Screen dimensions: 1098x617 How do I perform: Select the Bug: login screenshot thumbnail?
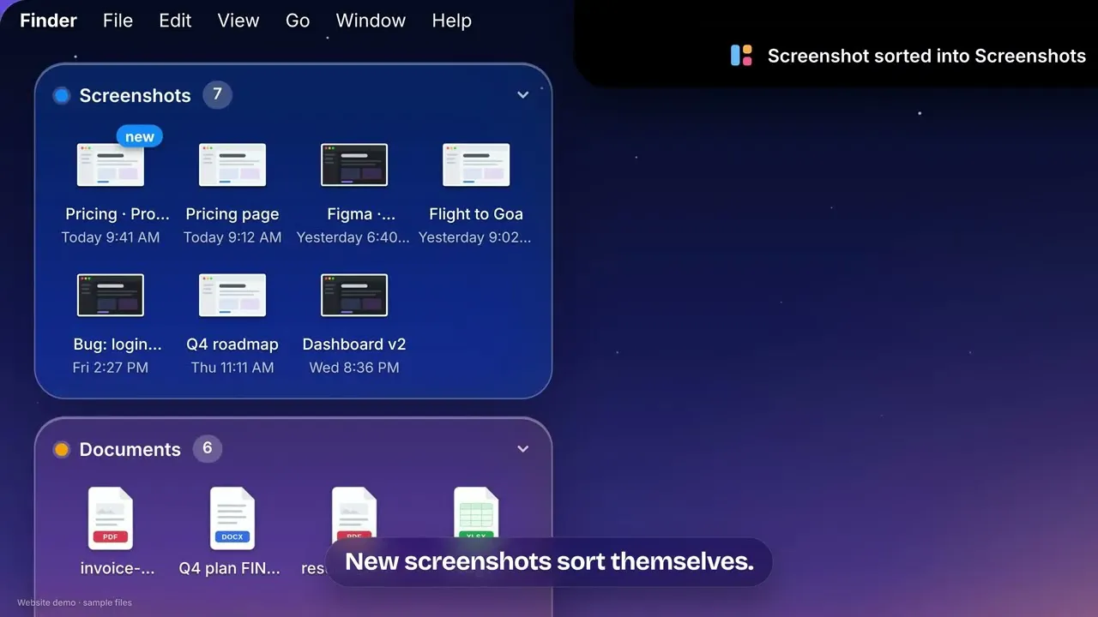111,295
